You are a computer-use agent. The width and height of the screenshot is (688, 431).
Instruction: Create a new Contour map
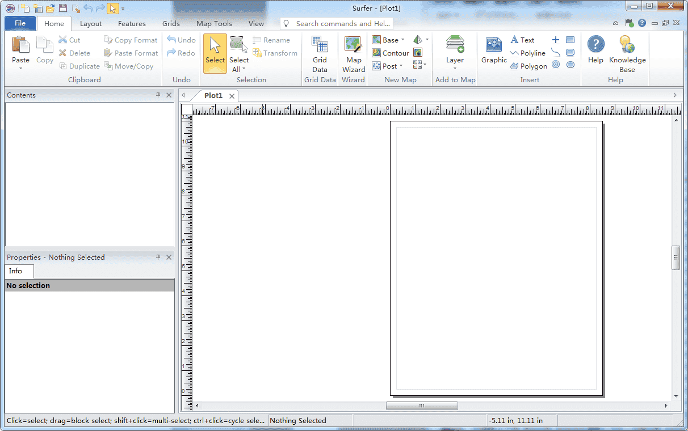[390, 53]
